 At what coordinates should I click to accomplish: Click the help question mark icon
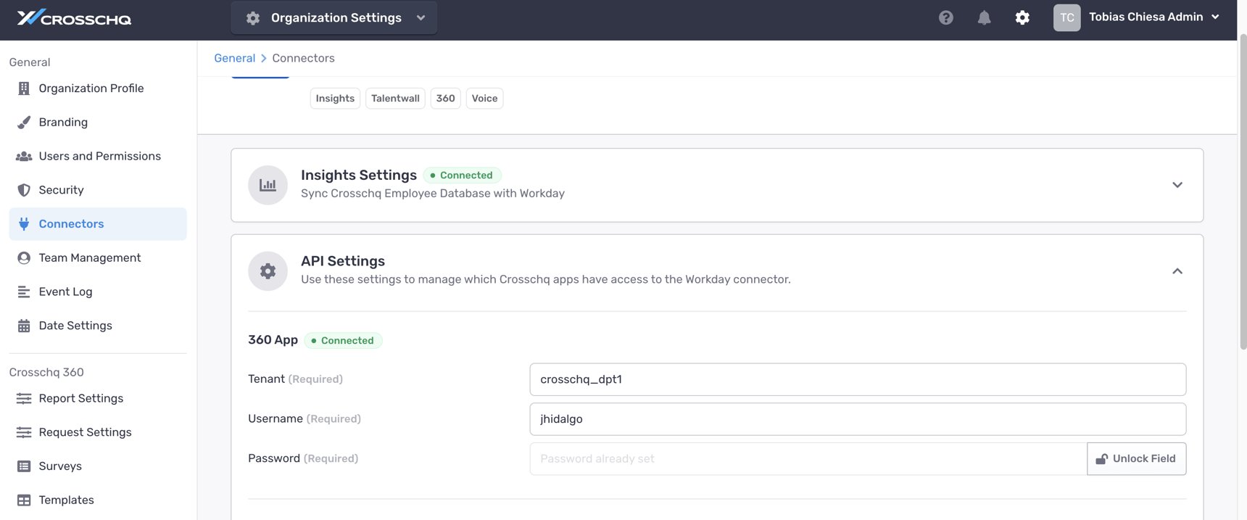[x=945, y=17]
